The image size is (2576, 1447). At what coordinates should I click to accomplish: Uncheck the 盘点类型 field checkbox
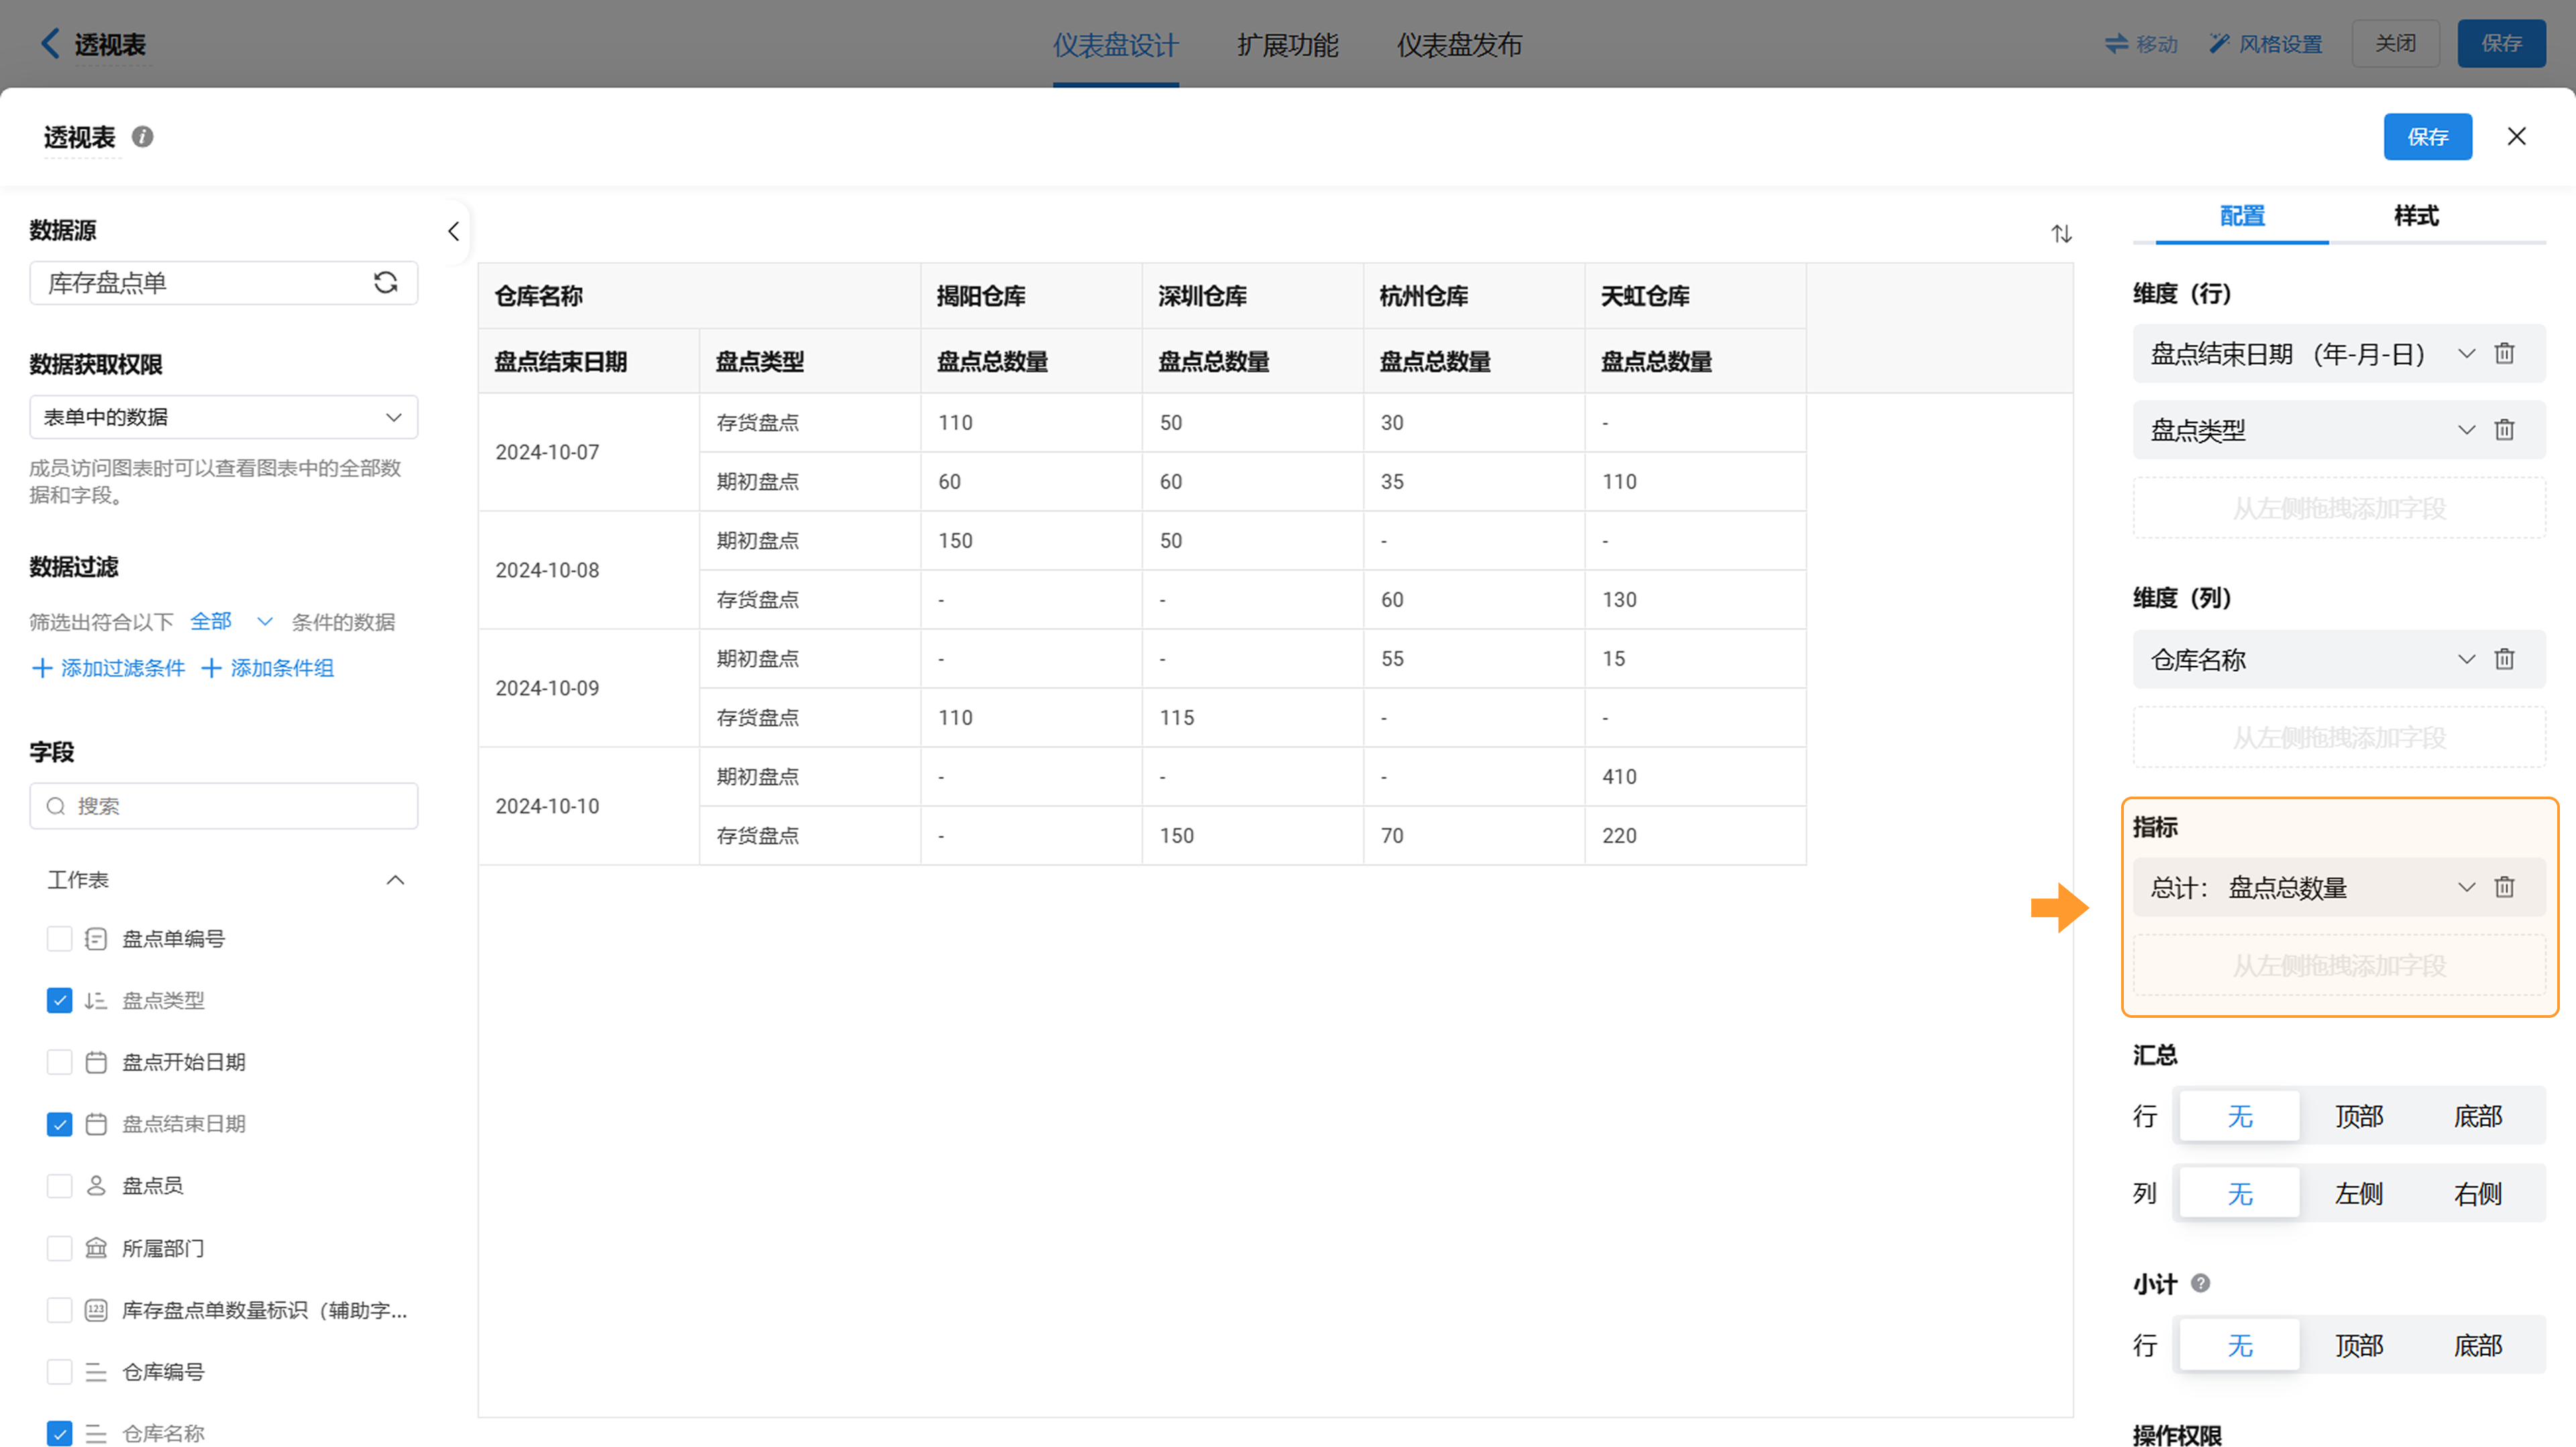(60, 1000)
